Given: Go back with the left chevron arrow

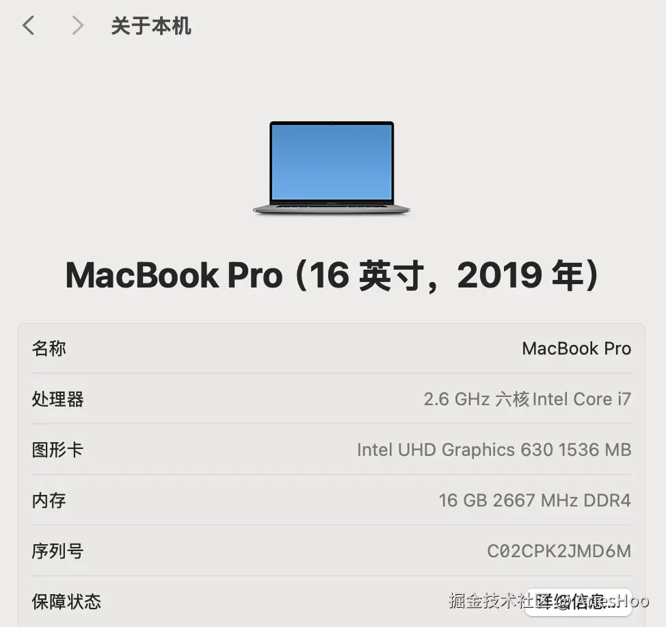Looking at the screenshot, I should click(x=29, y=25).
